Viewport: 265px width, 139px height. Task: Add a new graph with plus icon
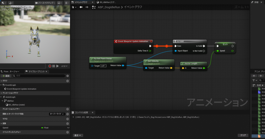[x=68, y=81]
